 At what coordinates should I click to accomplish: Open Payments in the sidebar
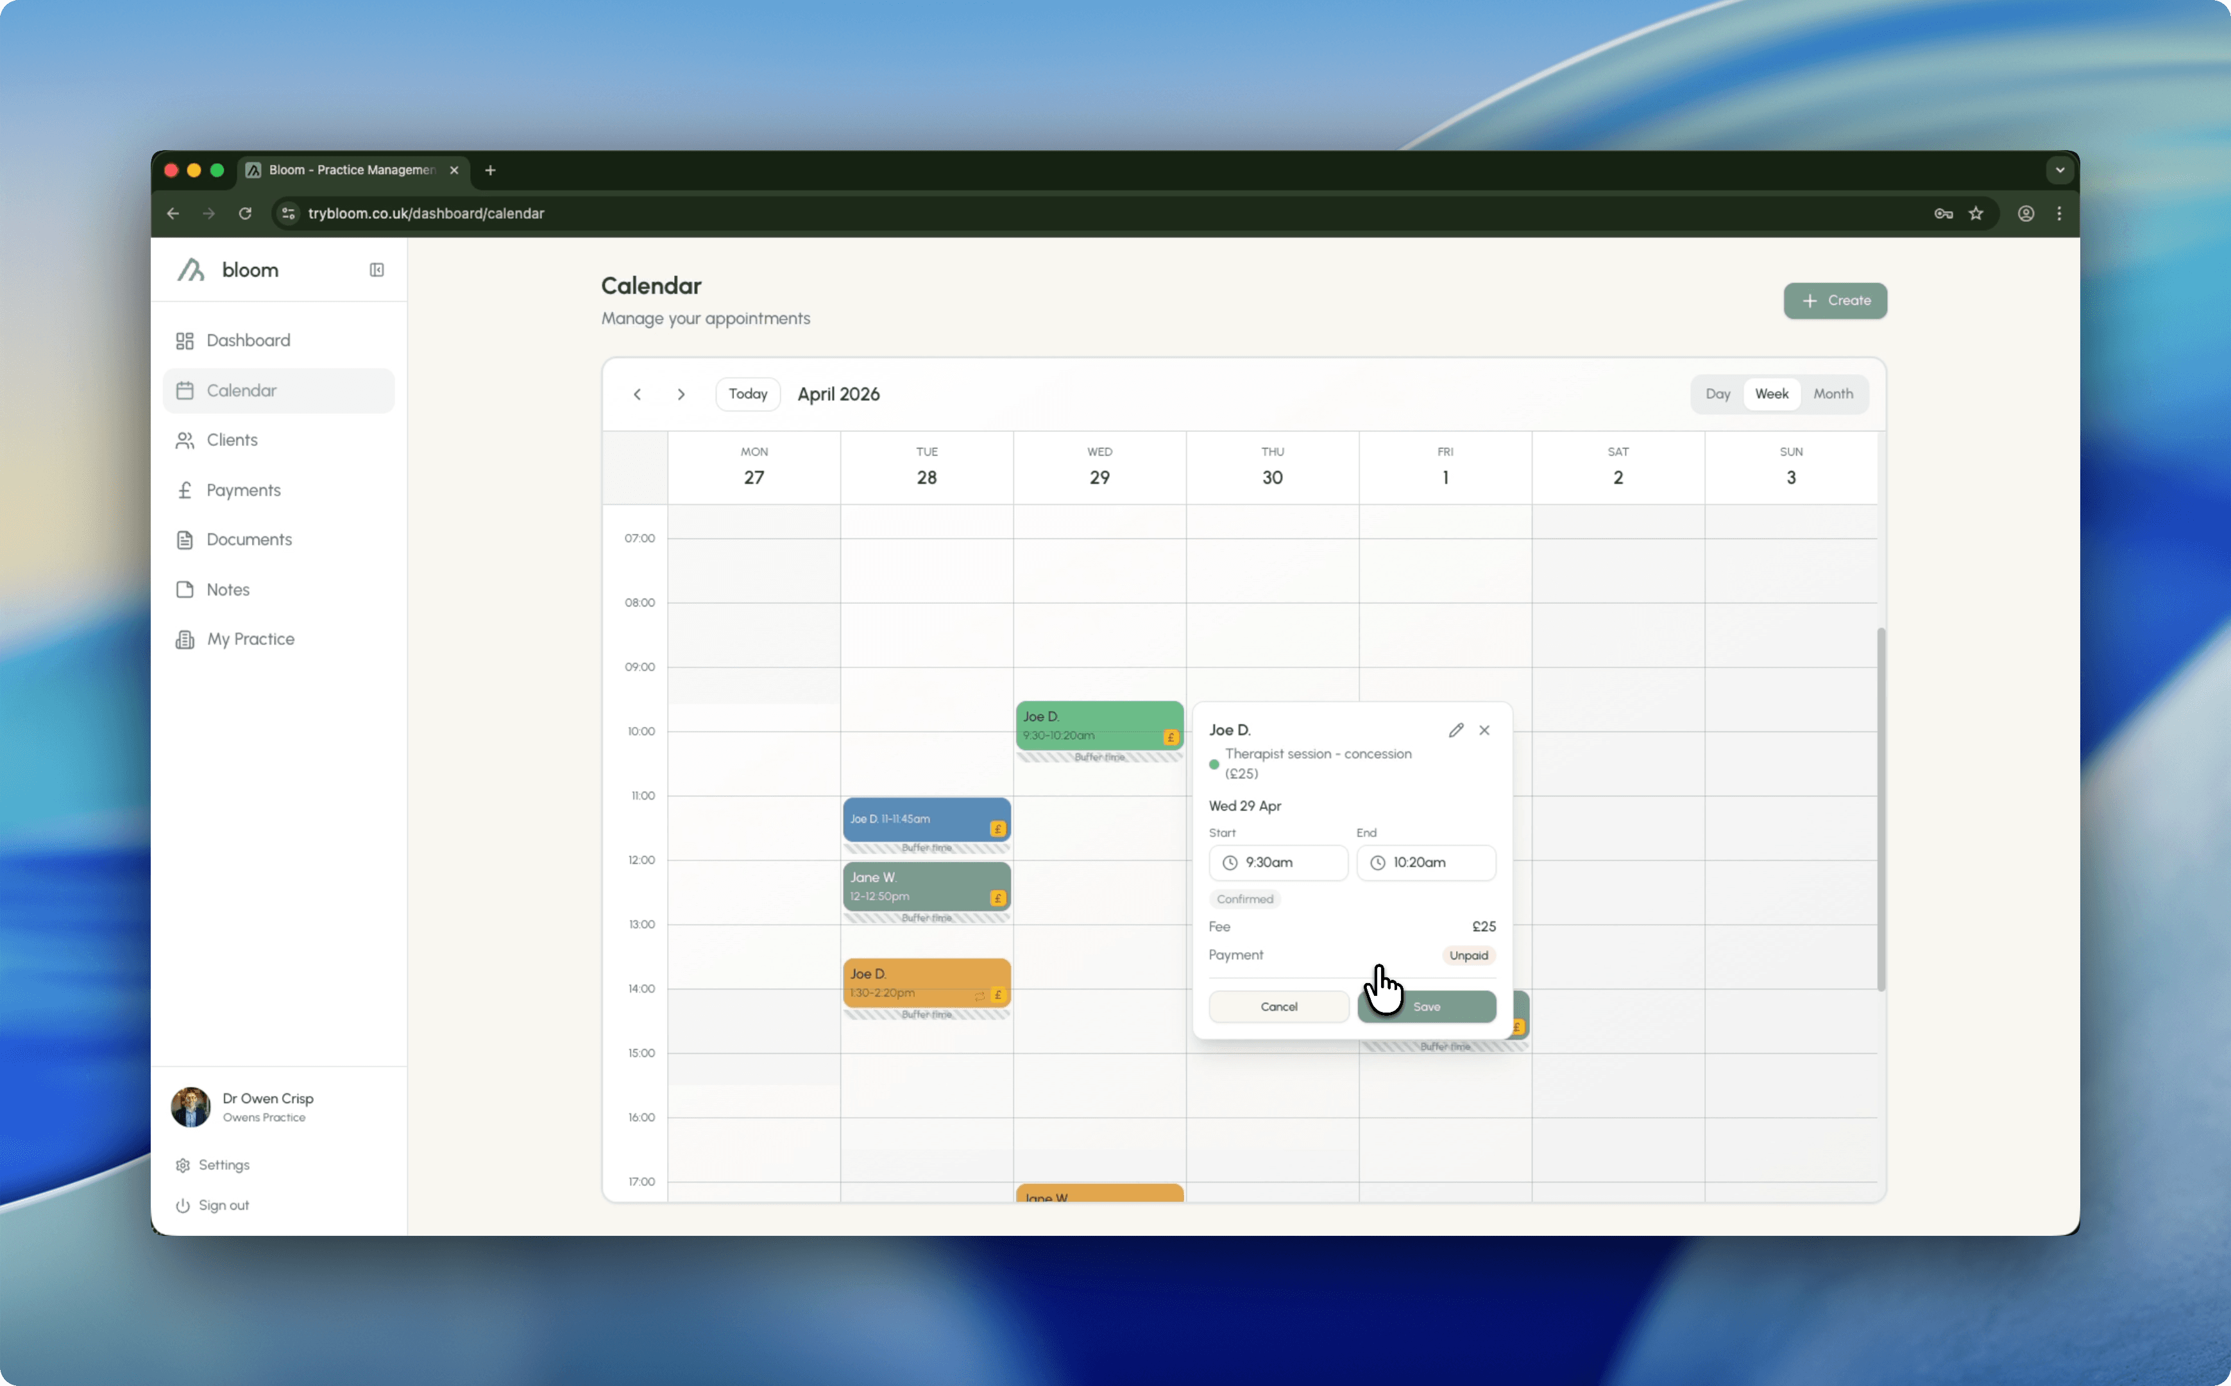click(278, 490)
